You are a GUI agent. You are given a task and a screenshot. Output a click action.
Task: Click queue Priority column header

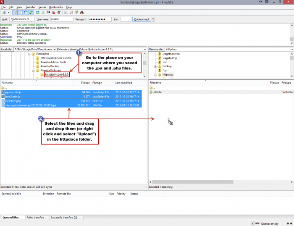121,194
